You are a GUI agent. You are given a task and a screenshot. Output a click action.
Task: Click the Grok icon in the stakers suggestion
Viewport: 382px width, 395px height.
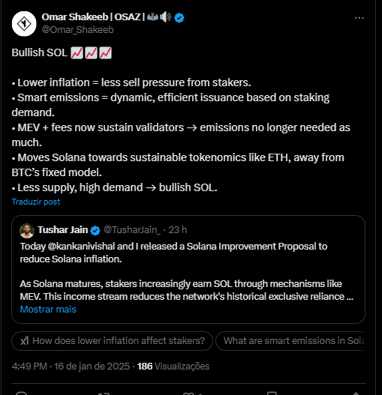pos(25,341)
